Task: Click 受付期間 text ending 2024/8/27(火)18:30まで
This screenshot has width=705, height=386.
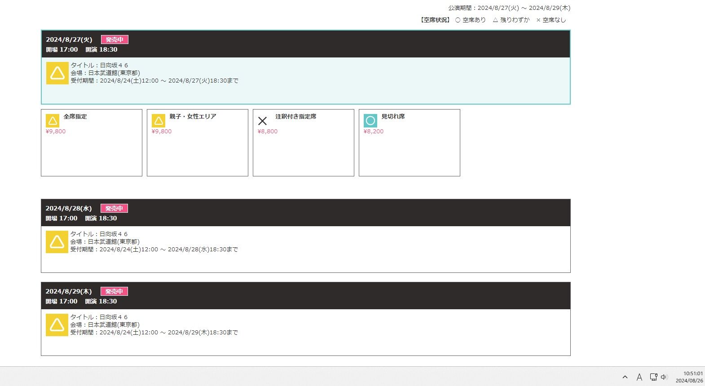Action: pyautogui.click(x=154, y=81)
